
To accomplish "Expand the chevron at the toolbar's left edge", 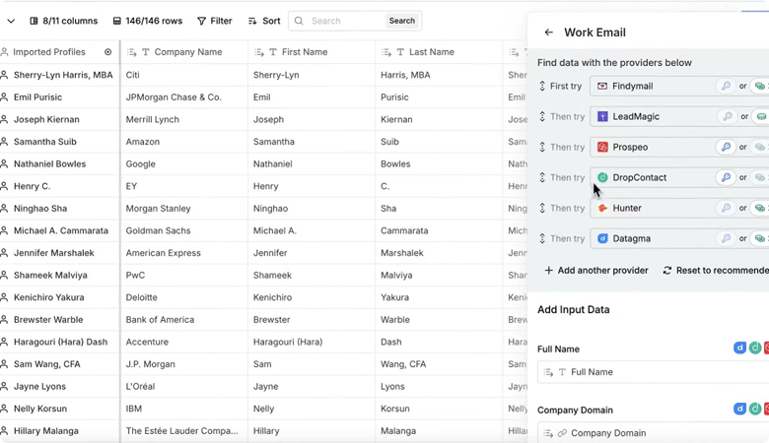I will point(11,21).
